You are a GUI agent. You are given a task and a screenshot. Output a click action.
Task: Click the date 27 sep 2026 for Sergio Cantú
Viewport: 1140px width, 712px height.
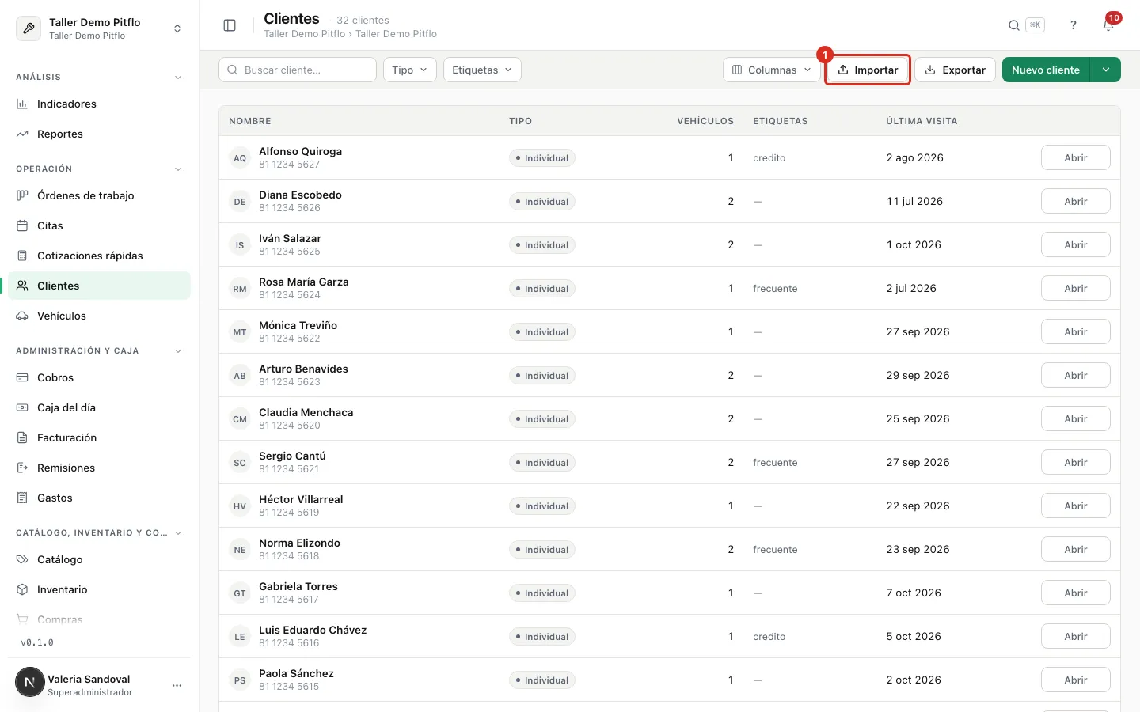[918, 462]
